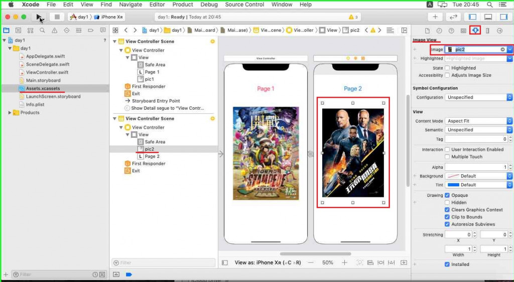Open the File menu
This screenshot has width=514, height=282.
pos(51,5)
